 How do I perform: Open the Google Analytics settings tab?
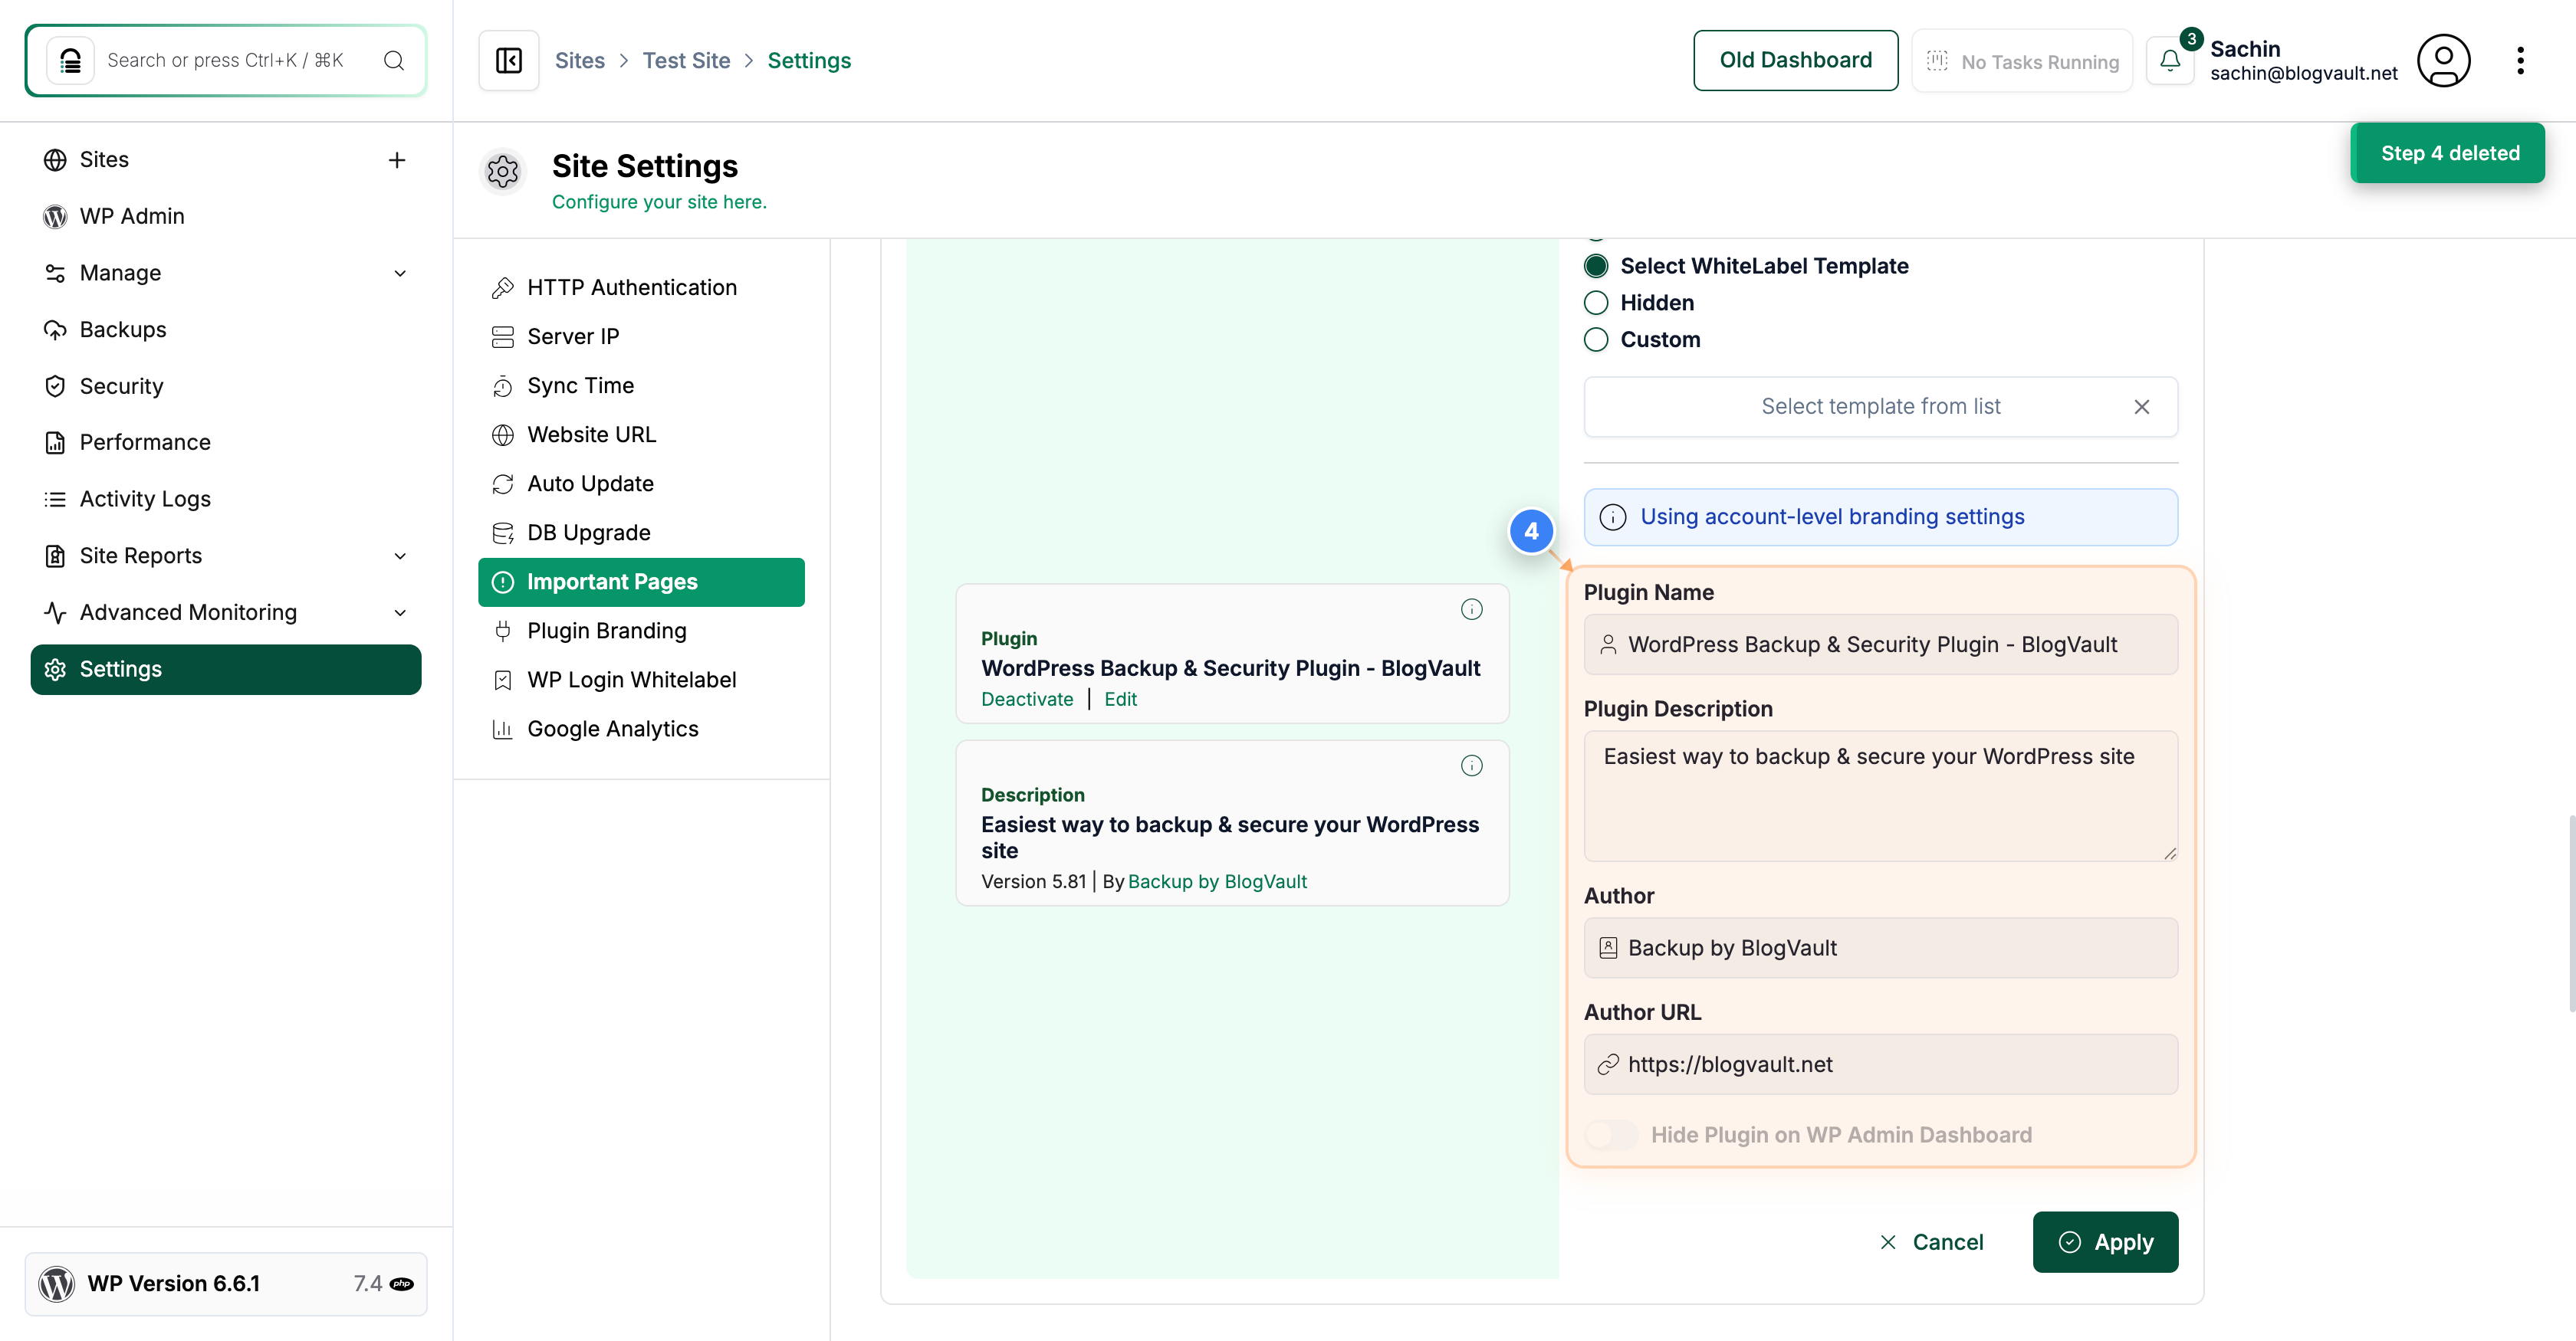pyautogui.click(x=613, y=729)
